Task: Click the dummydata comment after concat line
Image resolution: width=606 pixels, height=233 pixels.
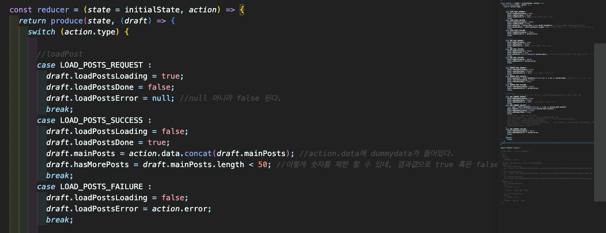Action: pyautogui.click(x=377, y=153)
